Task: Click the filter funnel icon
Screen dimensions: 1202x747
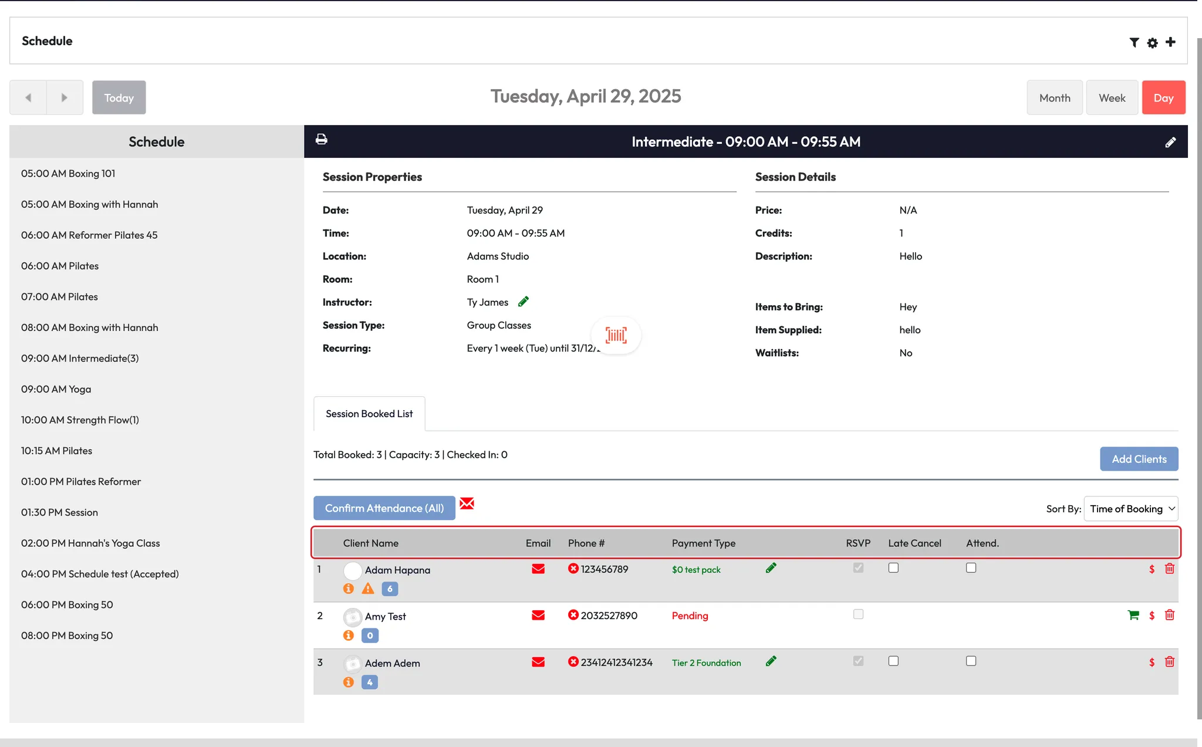Action: pos(1134,42)
